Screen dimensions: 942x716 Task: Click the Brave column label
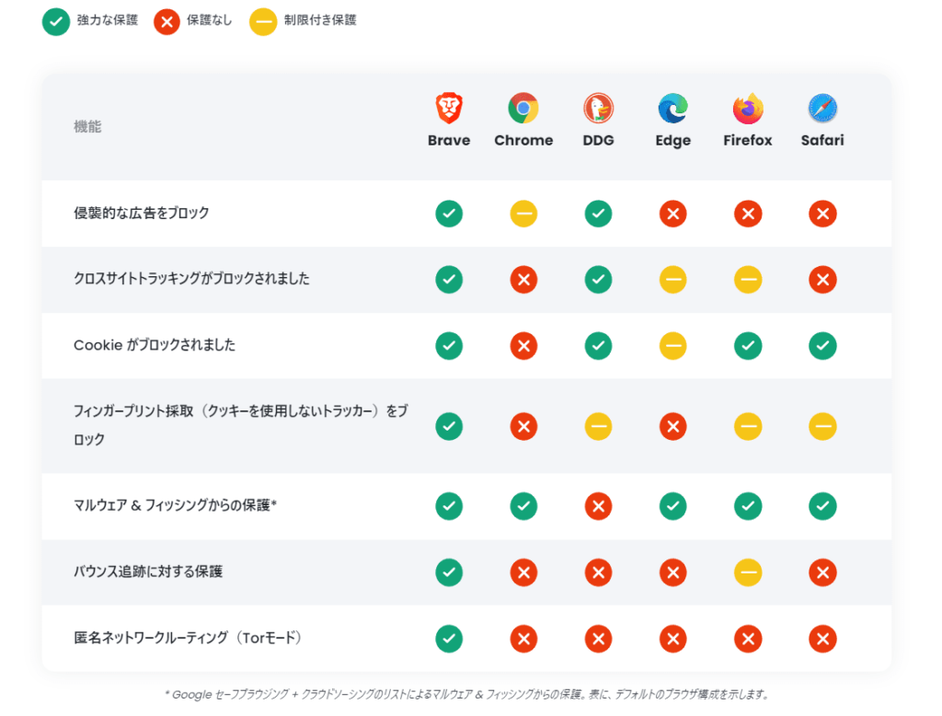pyautogui.click(x=449, y=140)
